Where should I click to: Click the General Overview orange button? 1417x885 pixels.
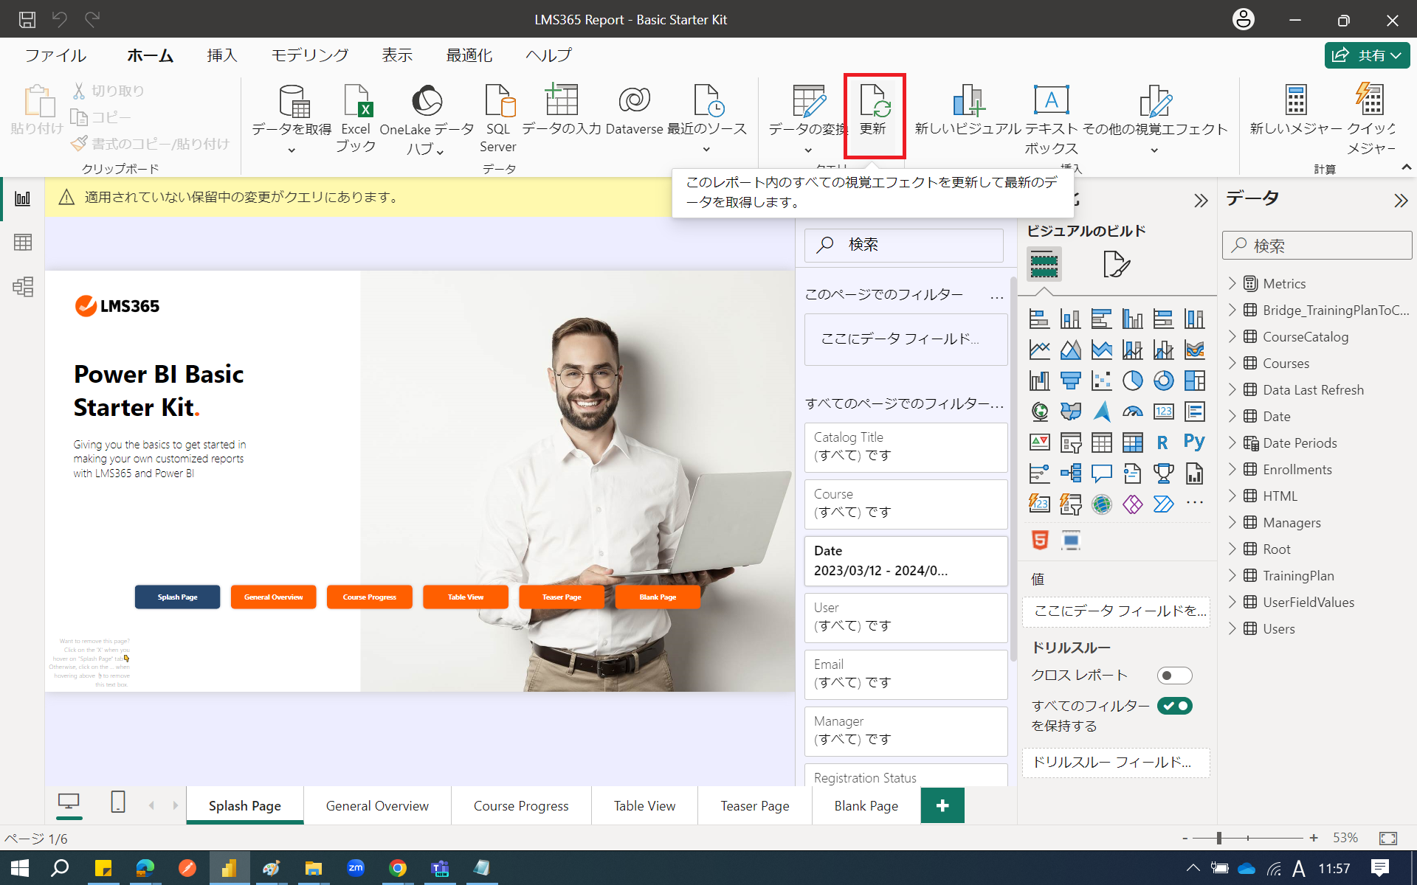[x=273, y=597]
